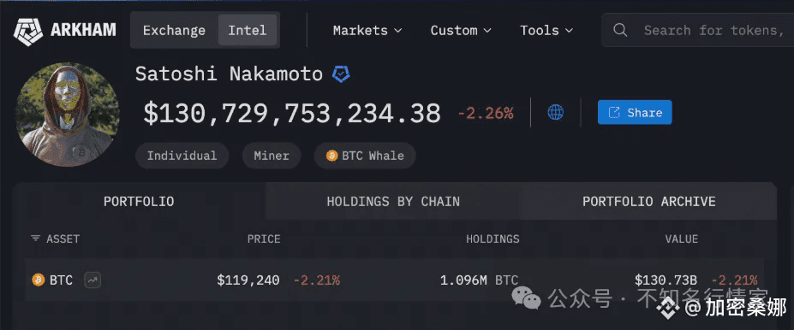
Task: Expand the Markets dropdown menu
Action: pyautogui.click(x=367, y=30)
